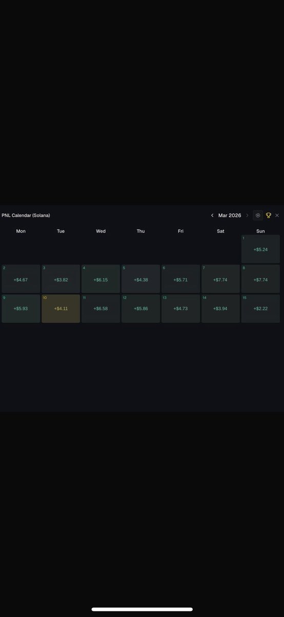Close the PNL Calendar panel
284x617 pixels.
[x=277, y=215]
